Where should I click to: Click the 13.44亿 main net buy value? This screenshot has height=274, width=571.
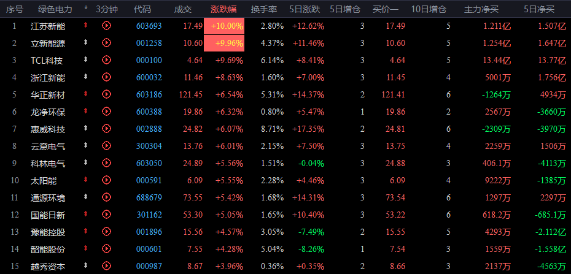click(497, 60)
